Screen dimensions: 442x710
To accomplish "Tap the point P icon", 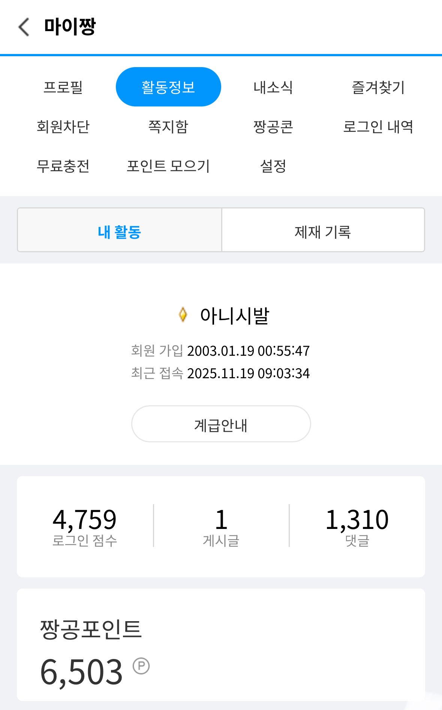I will point(141,666).
